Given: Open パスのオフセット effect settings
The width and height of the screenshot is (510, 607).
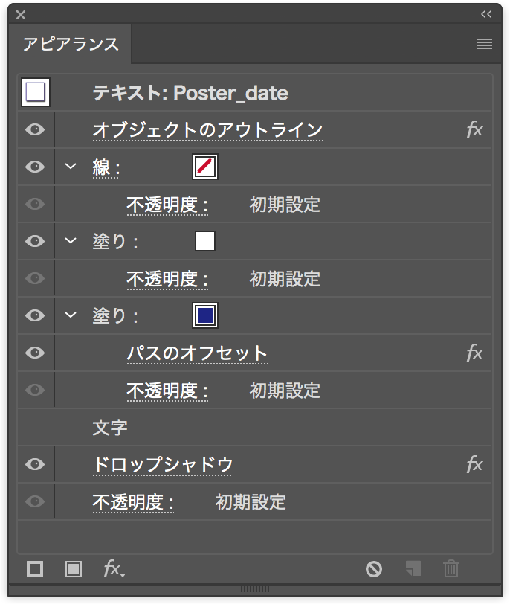Looking at the screenshot, I should pos(197,353).
